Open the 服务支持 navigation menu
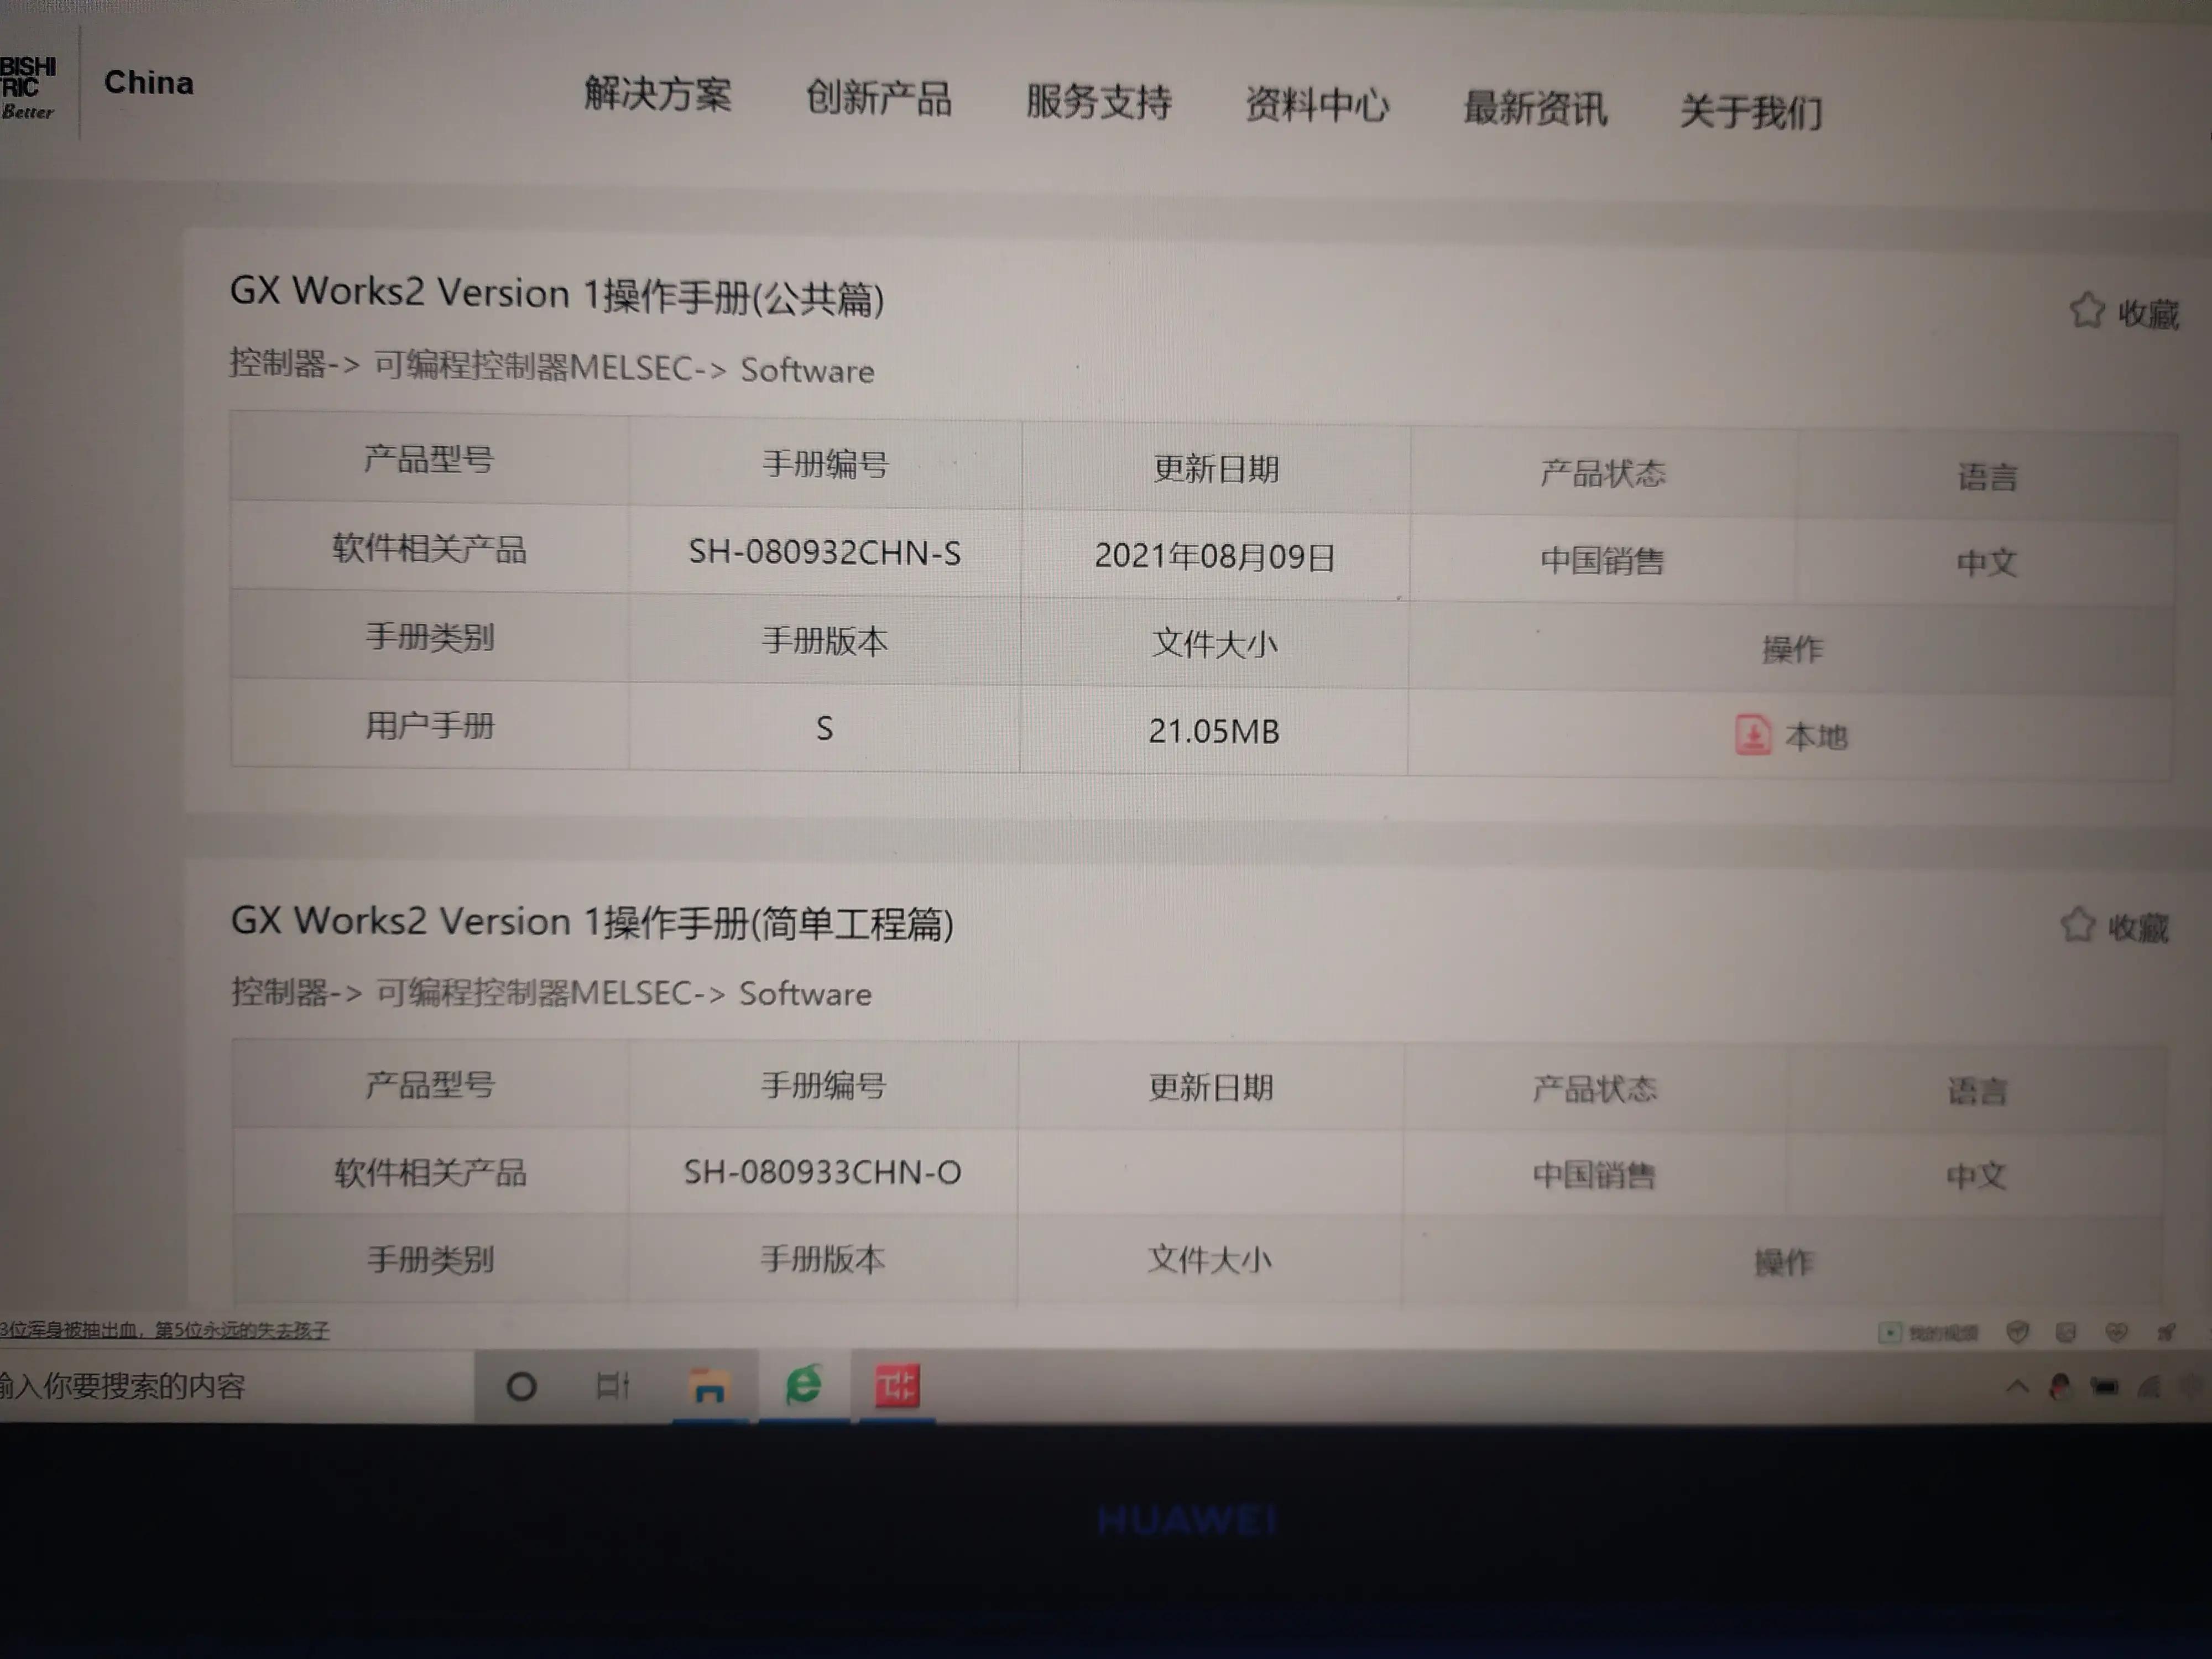The image size is (2212, 1659). tap(1098, 102)
